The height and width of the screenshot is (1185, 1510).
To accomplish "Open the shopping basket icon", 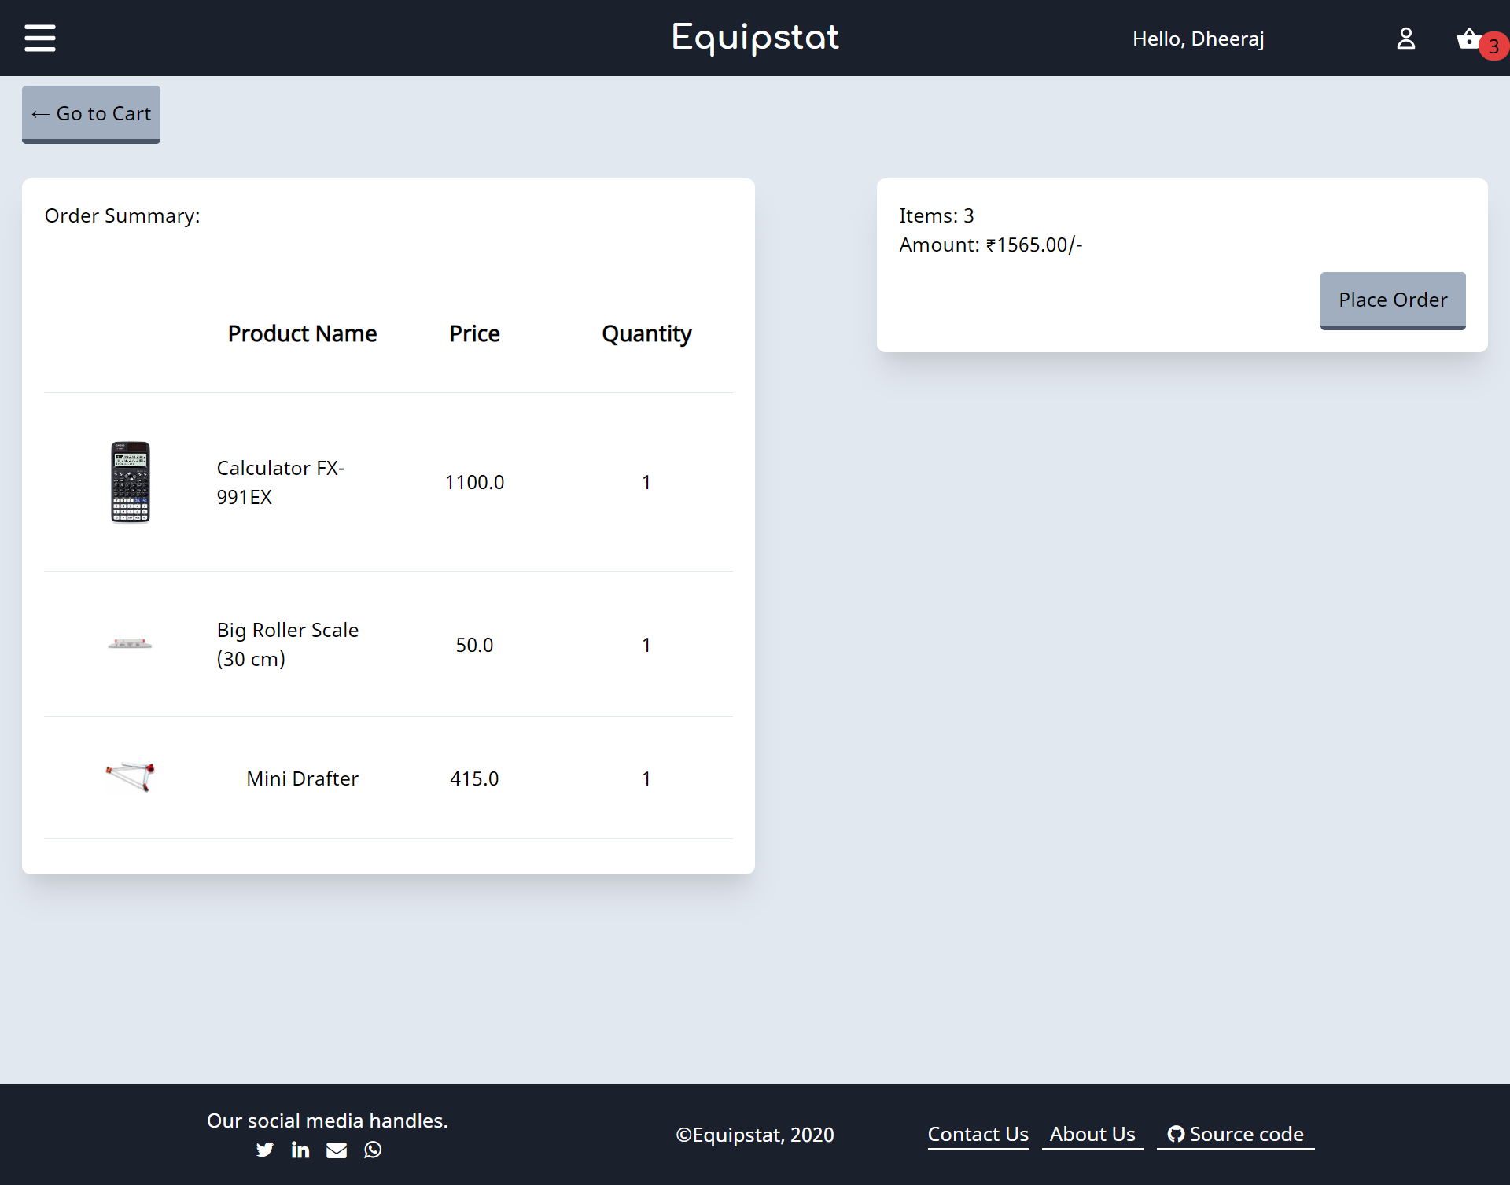I will coord(1467,39).
